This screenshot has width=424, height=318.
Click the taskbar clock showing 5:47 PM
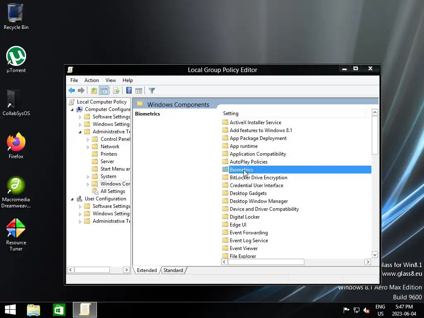pos(404,310)
